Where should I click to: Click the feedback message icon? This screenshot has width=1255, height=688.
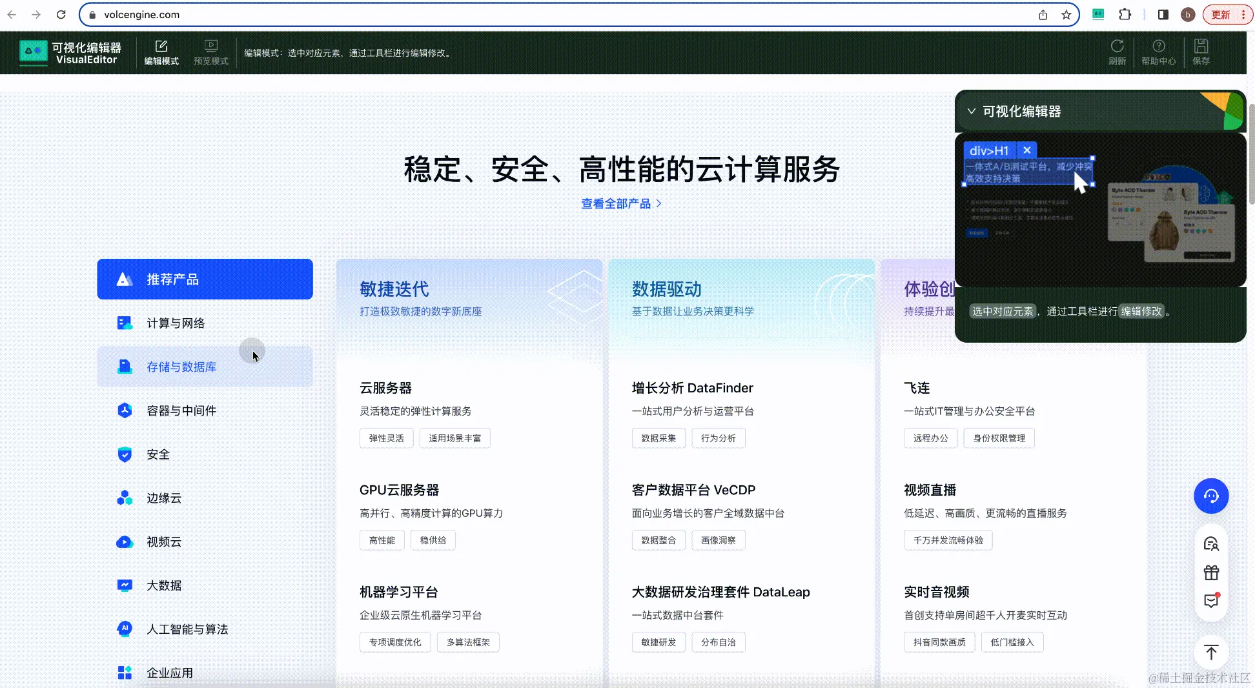pos(1211,601)
